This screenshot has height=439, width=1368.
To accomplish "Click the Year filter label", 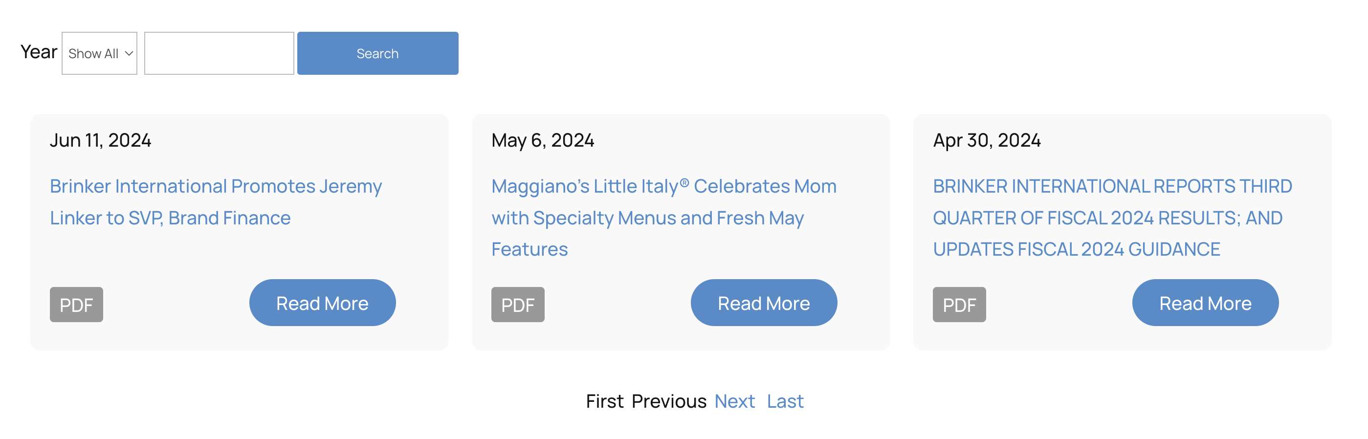I will point(39,52).
